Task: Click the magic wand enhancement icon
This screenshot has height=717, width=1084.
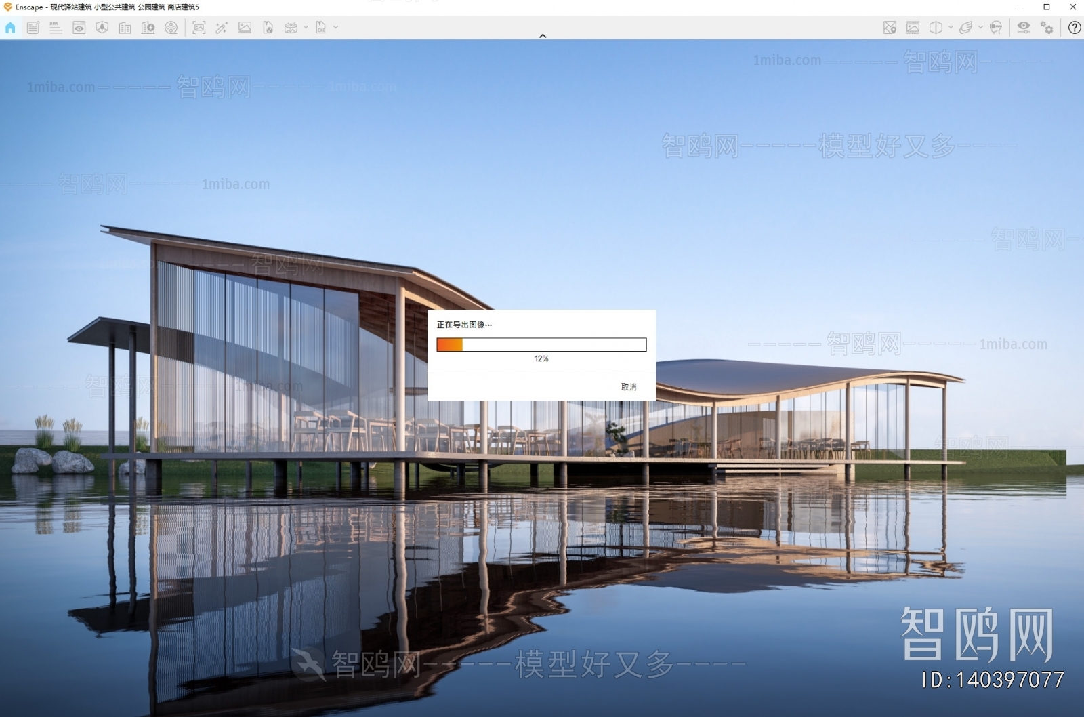Action: click(x=222, y=28)
